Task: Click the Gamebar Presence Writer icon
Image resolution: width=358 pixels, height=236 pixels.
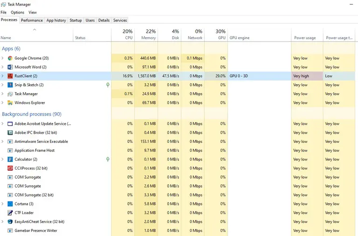Action: click(x=10, y=230)
